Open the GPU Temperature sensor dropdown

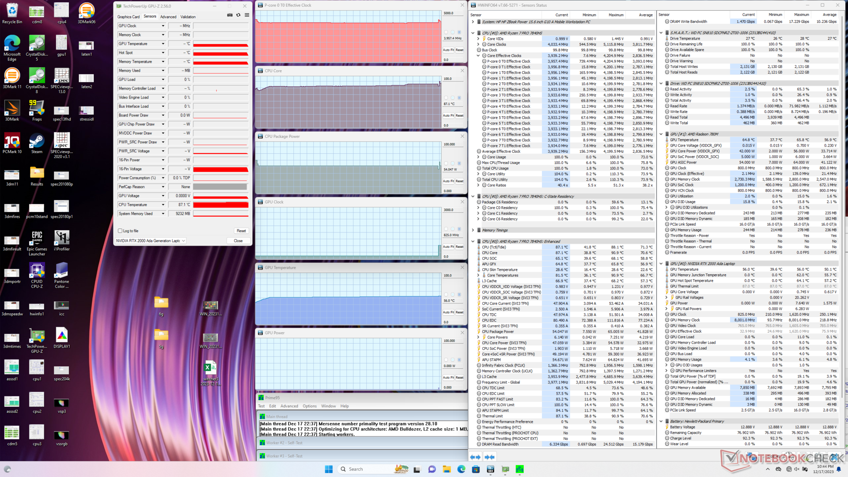point(163,44)
